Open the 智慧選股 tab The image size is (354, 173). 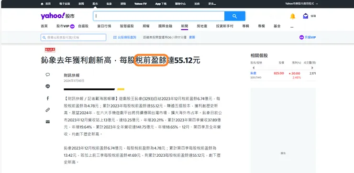pyautogui.click(x=127, y=26)
